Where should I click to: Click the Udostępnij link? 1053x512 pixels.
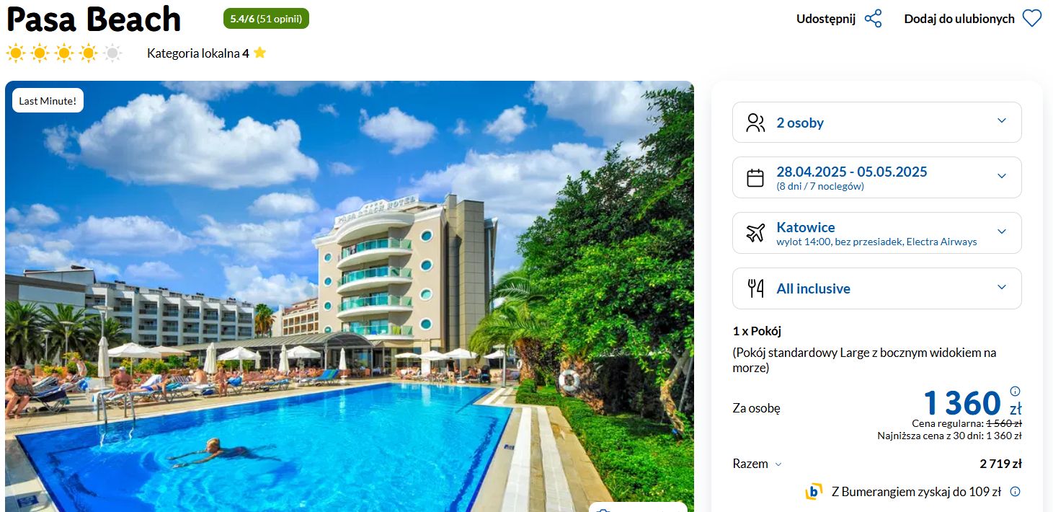click(826, 19)
